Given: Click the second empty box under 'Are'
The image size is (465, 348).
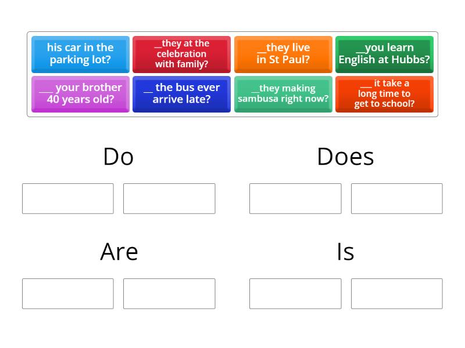Looking at the screenshot, I should pyautogui.click(x=170, y=293).
